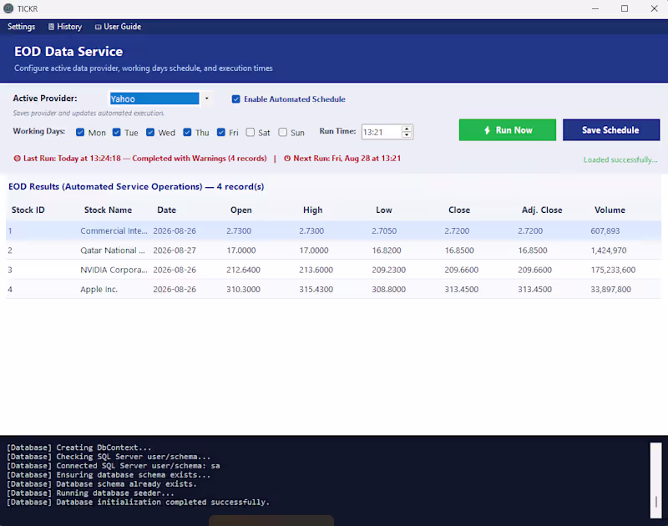This screenshot has height=526, width=668.
Task: Click the red Last Run status icon
Action: [x=17, y=159]
